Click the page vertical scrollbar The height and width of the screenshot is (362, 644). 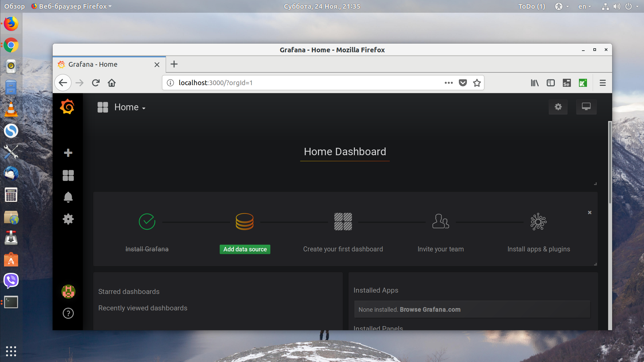tap(610, 163)
